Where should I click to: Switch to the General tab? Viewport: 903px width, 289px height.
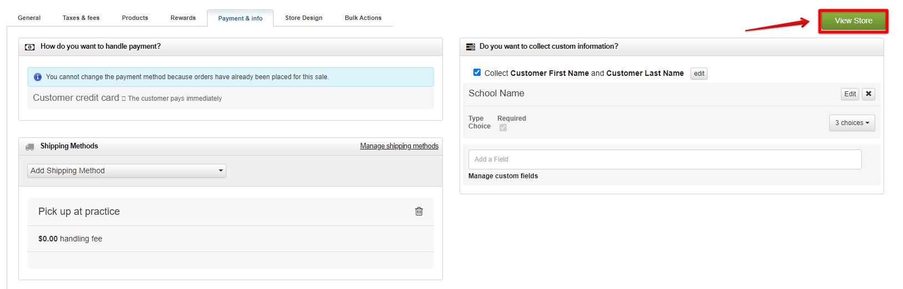[x=29, y=18]
